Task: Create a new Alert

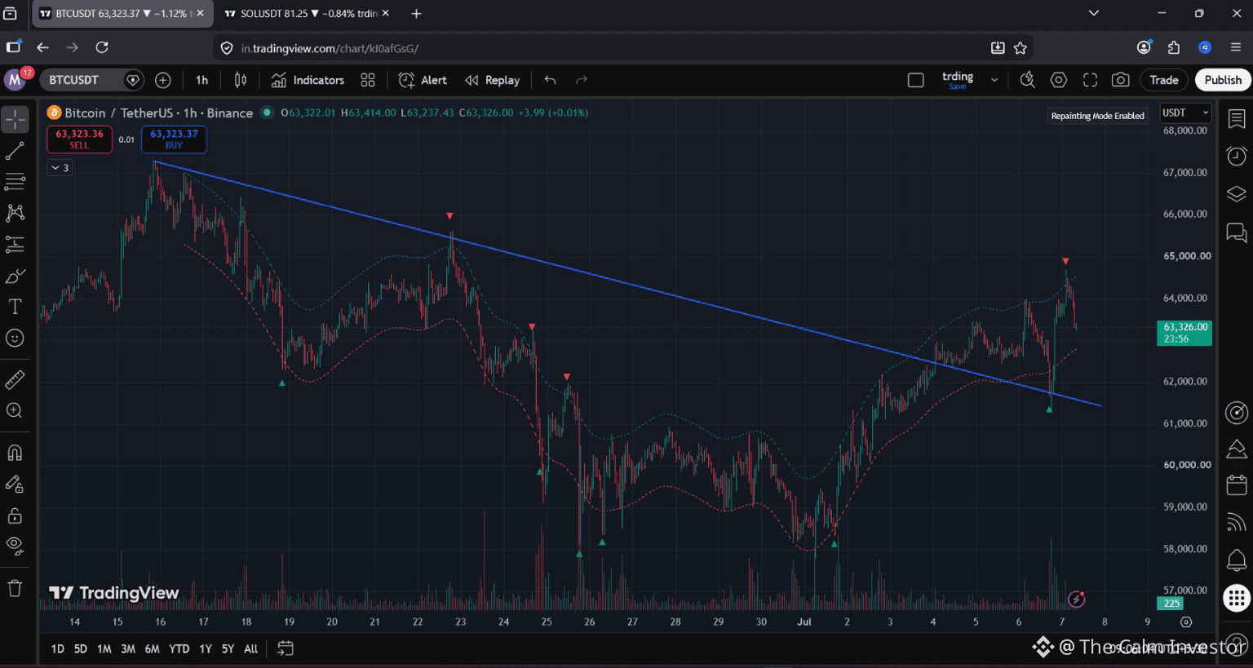Action: pos(423,80)
